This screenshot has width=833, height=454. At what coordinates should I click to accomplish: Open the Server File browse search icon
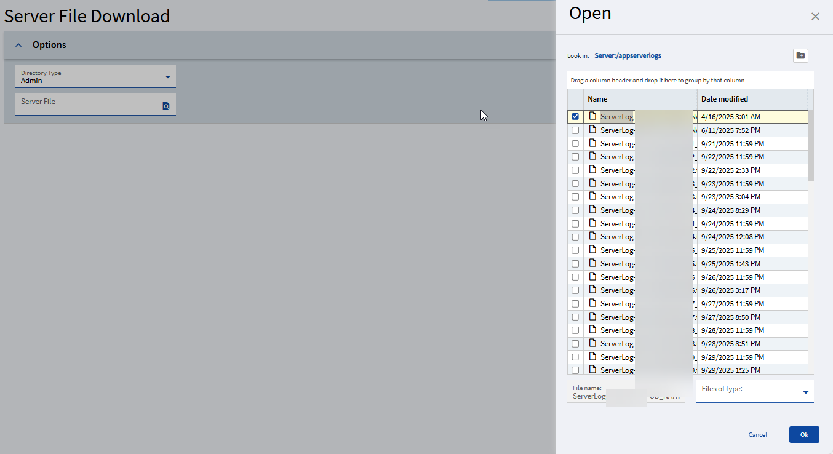point(166,106)
